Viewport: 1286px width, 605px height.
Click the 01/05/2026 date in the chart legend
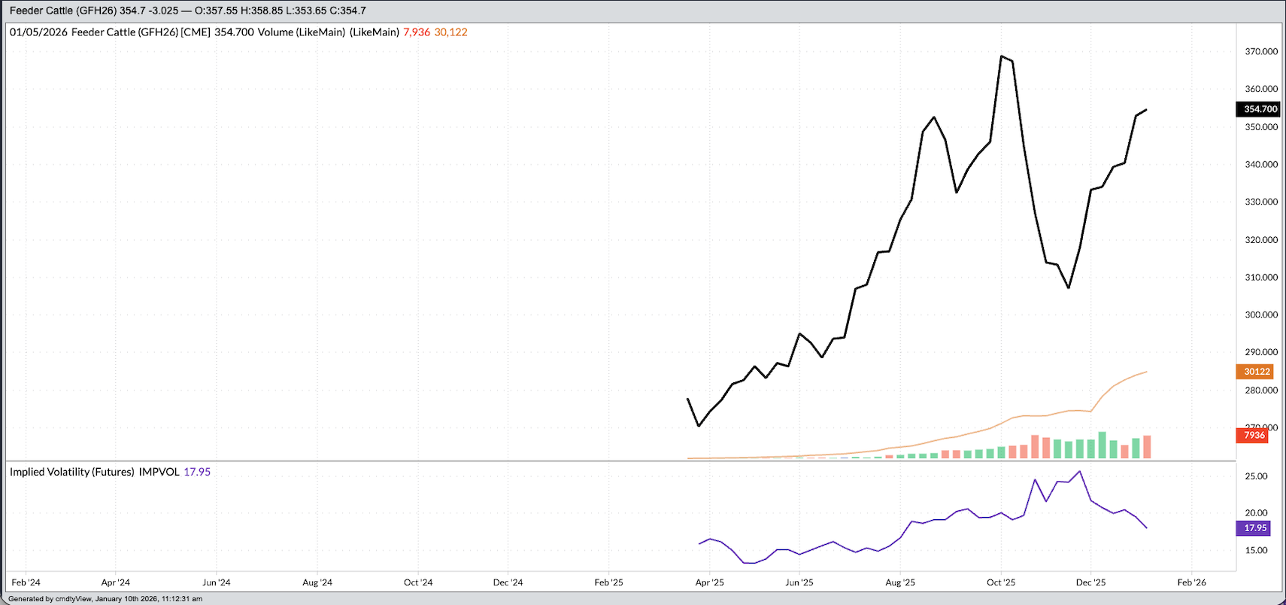pos(38,32)
